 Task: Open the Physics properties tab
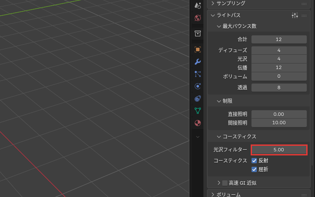[198, 86]
